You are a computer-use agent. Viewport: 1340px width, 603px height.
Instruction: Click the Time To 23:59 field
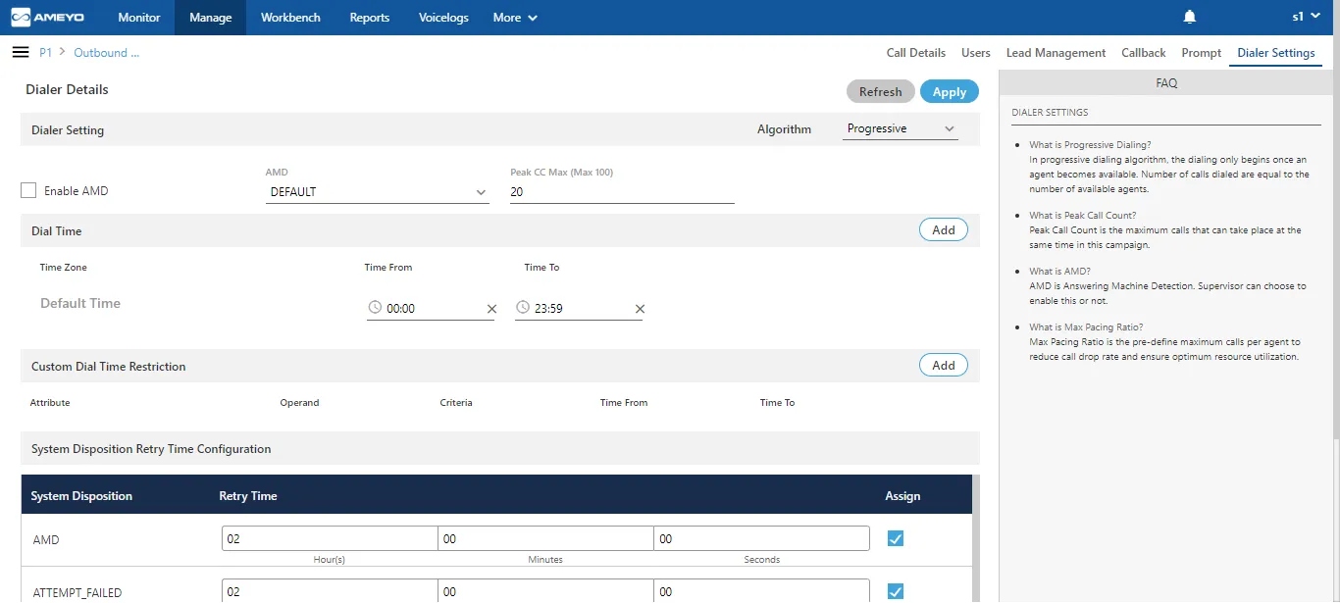point(580,308)
